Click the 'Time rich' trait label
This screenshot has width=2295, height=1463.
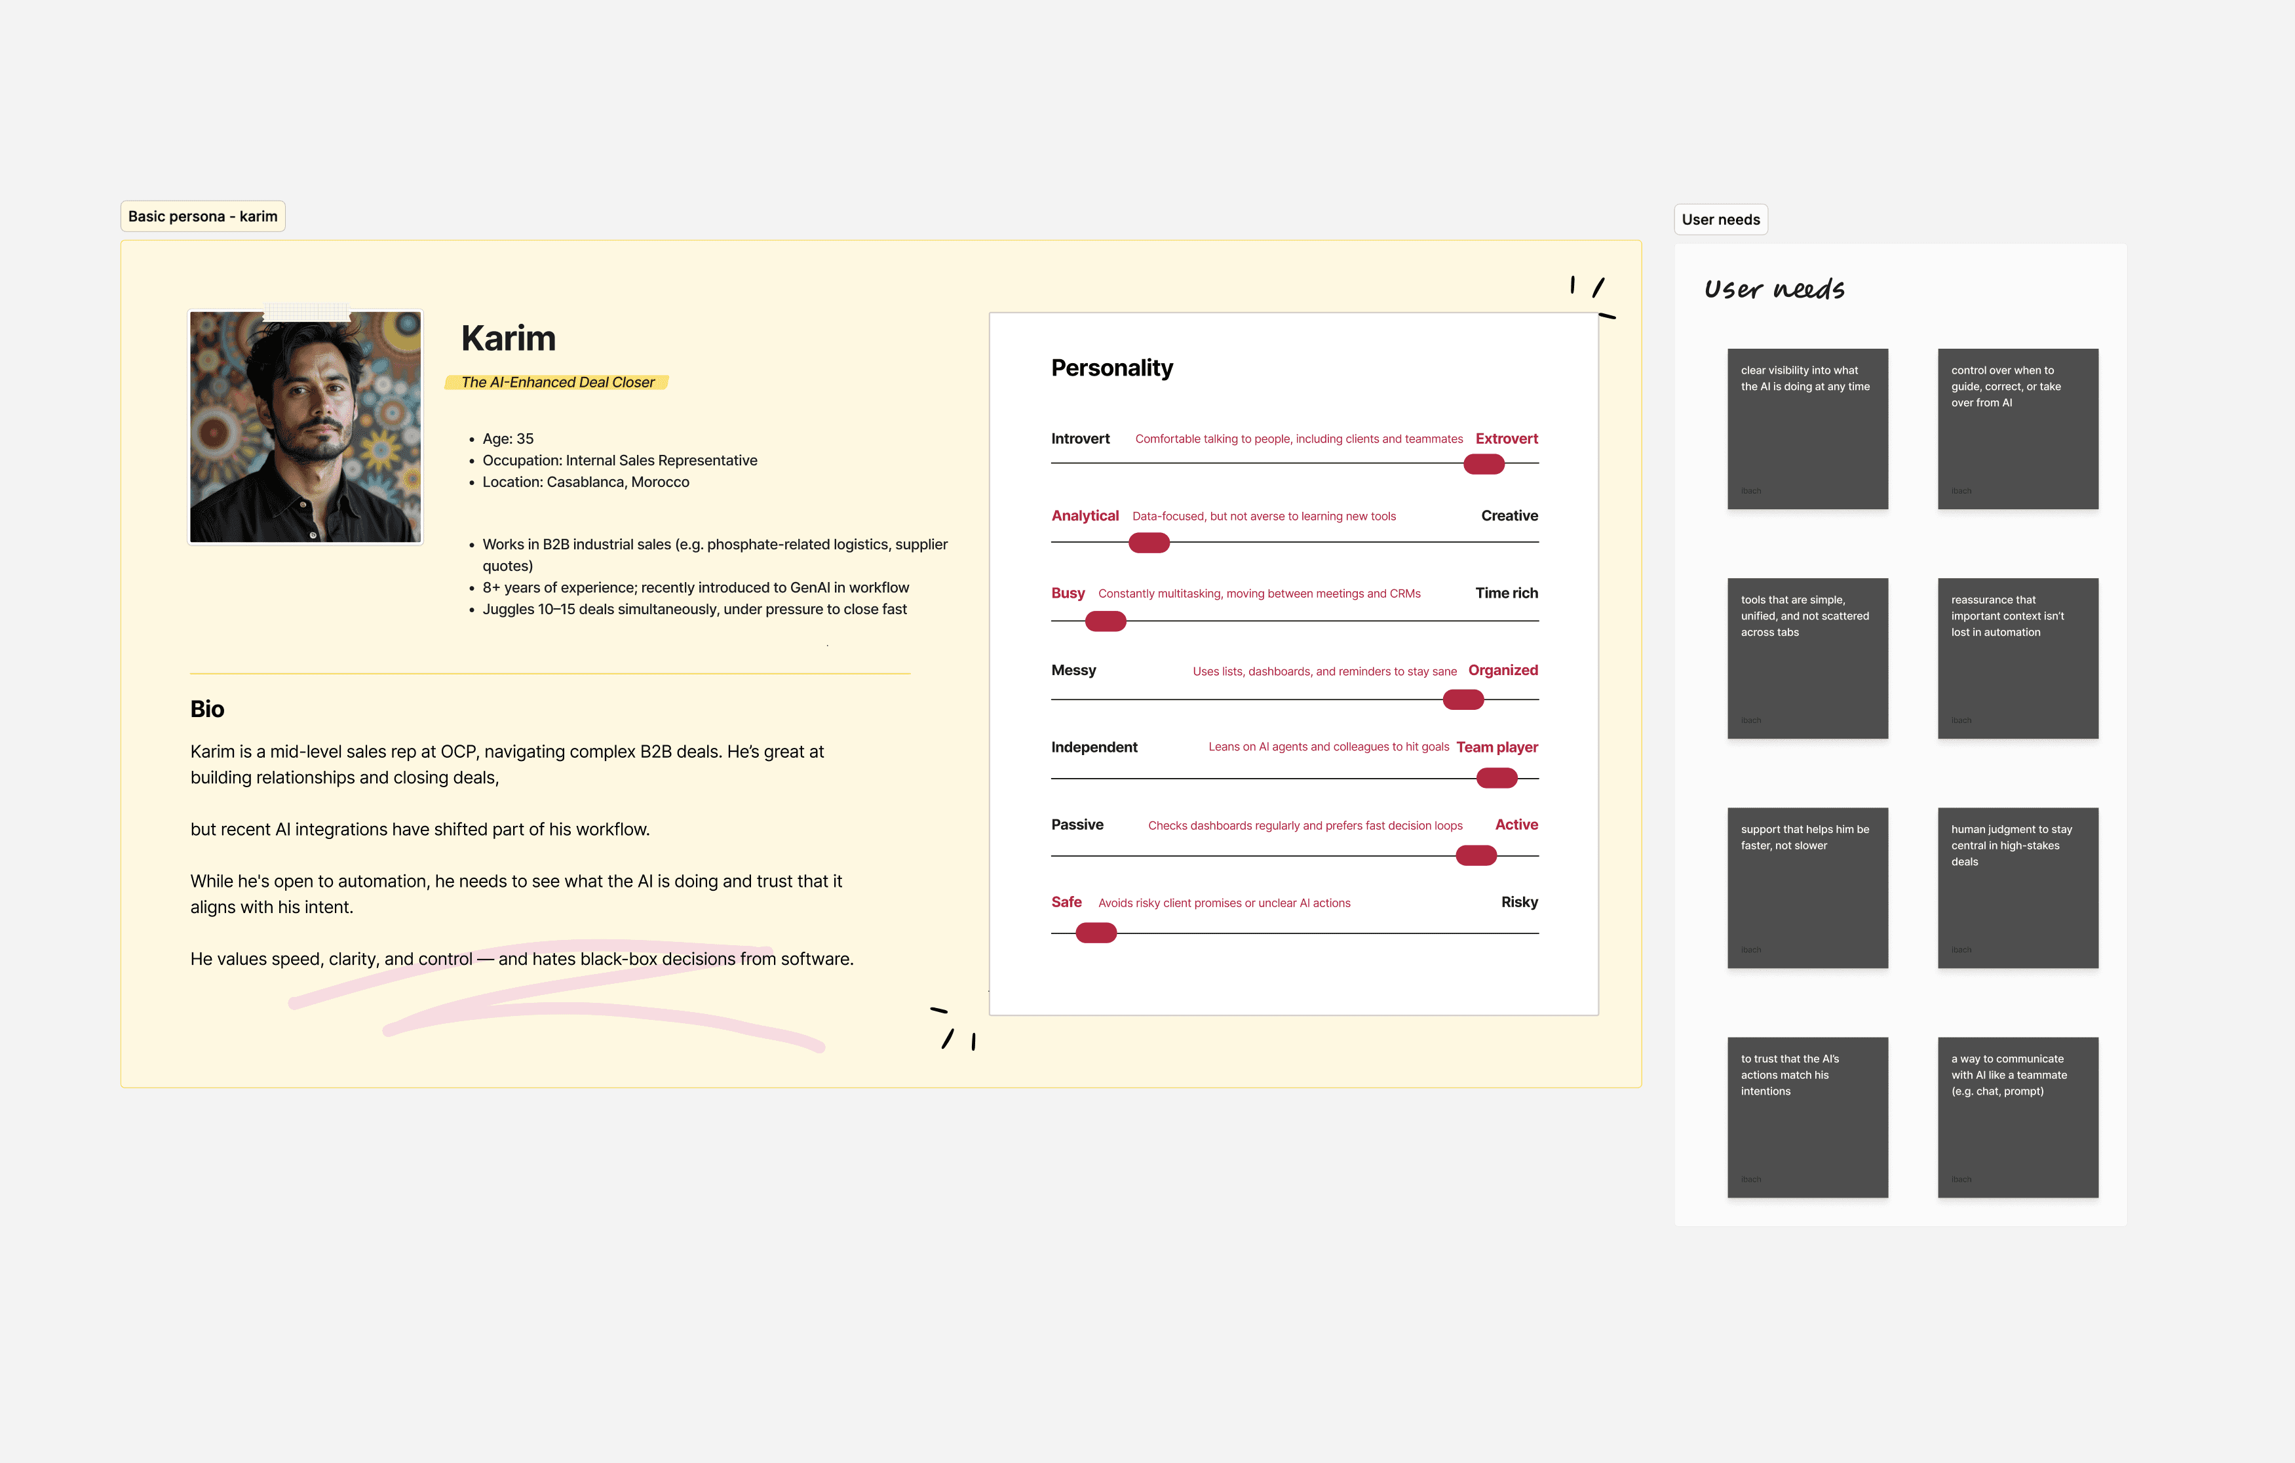[1506, 593]
